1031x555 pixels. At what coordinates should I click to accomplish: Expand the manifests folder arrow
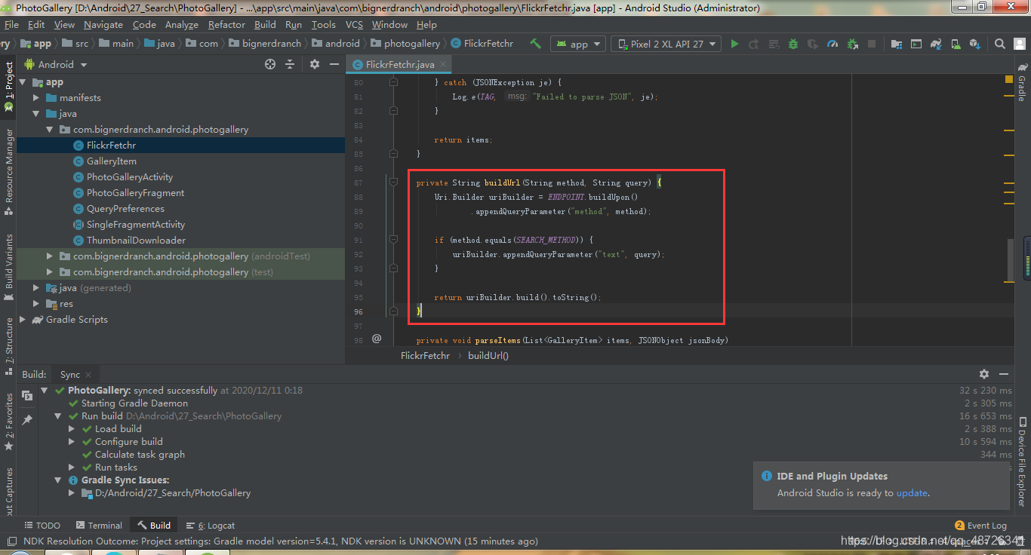pos(36,98)
